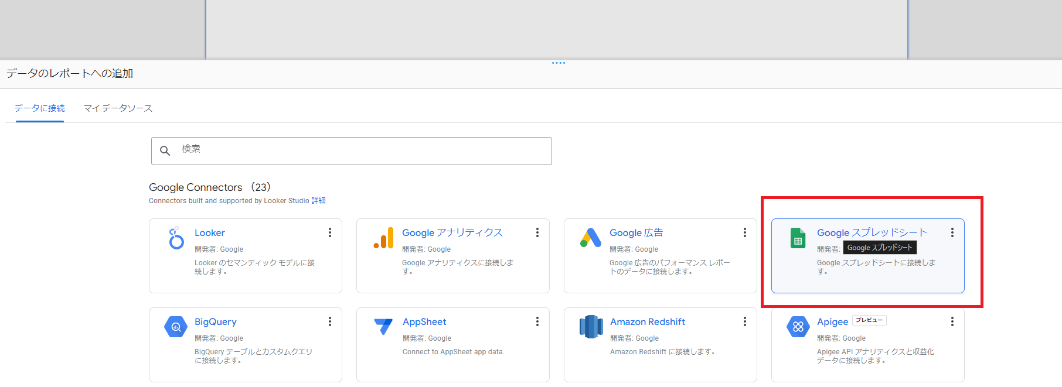This screenshot has width=1062, height=387.
Task: Select the Google 広告 connector title
Action: [x=636, y=233]
